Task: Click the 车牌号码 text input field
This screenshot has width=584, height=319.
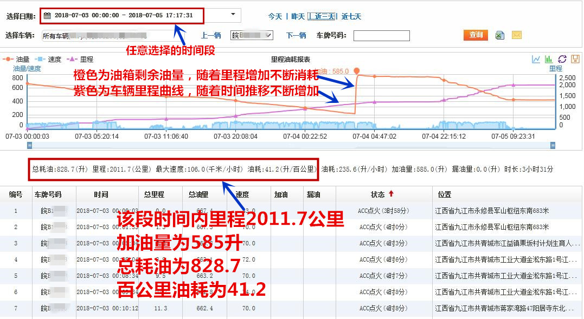Action: tap(381, 36)
